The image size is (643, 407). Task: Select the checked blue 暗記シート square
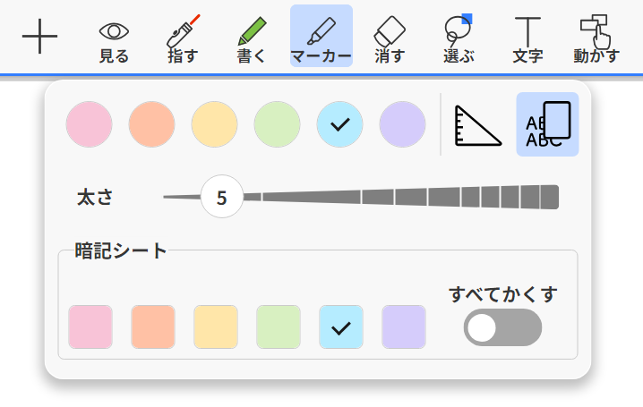point(341,326)
